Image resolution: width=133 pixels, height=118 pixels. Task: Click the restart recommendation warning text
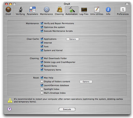pos(68,100)
